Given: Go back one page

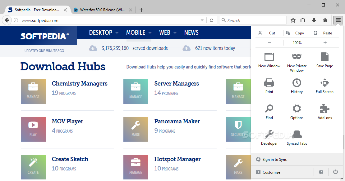Looking at the screenshot, I should tap(7, 20).
